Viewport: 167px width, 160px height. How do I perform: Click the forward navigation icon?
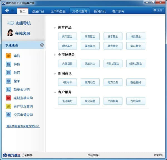click(13, 11)
